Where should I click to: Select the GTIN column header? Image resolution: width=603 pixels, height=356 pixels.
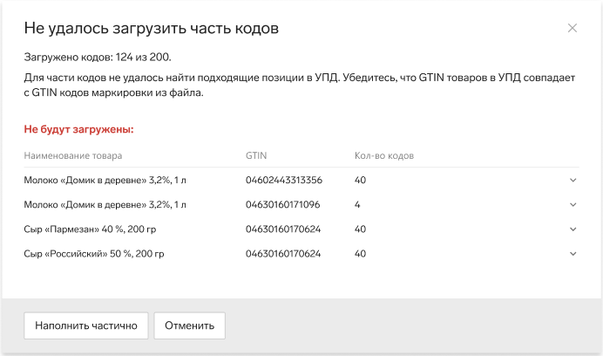point(256,155)
